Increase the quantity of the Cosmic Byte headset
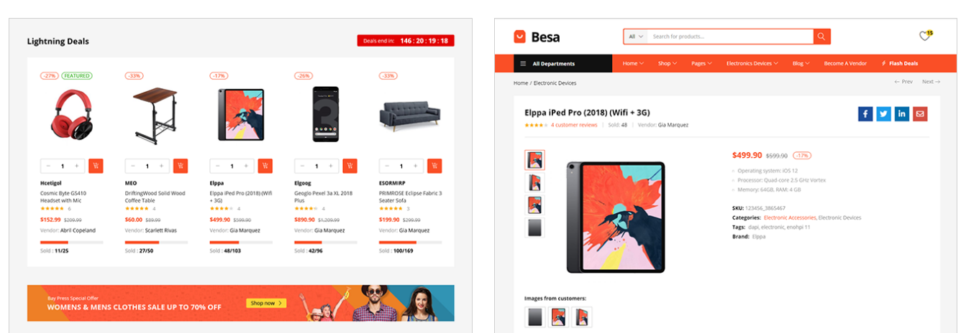966x333 pixels. [76, 166]
